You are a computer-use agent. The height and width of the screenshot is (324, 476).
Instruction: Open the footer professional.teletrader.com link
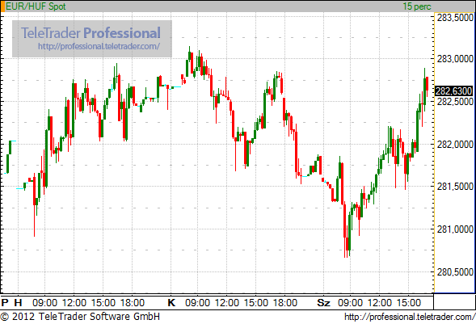[x=410, y=317]
